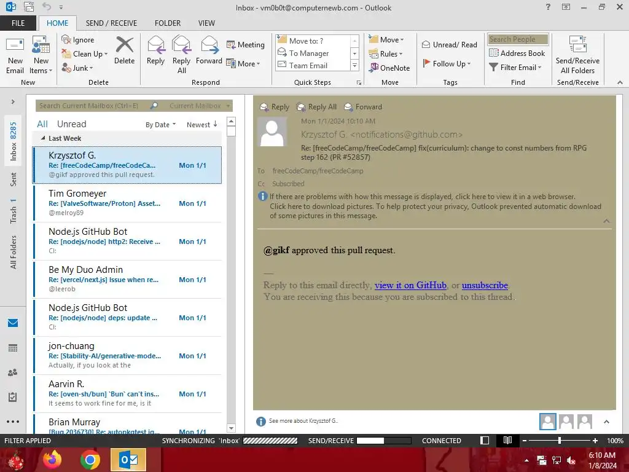
Task: Collapse the Last Week group
Action: click(43, 138)
